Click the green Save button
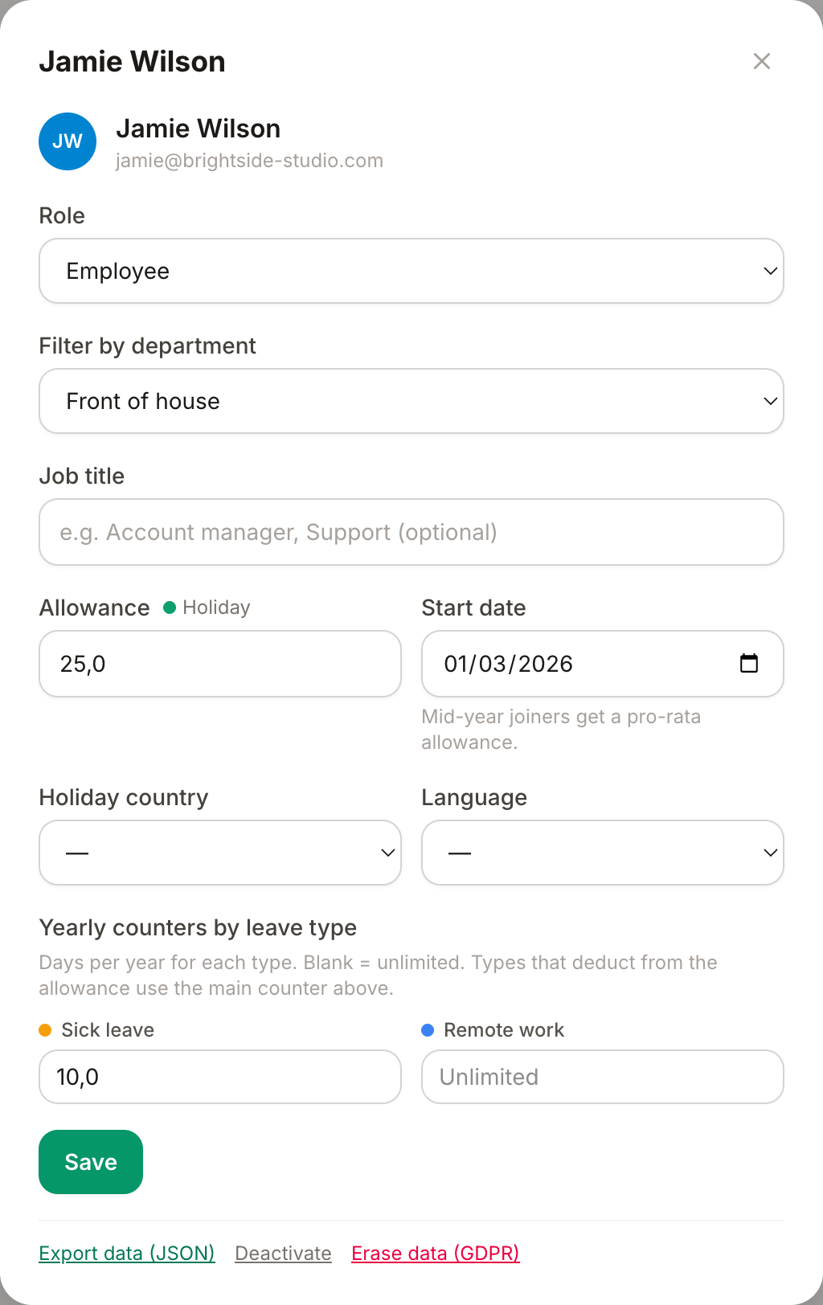Screen dimensions: 823x1305 pos(91,1162)
